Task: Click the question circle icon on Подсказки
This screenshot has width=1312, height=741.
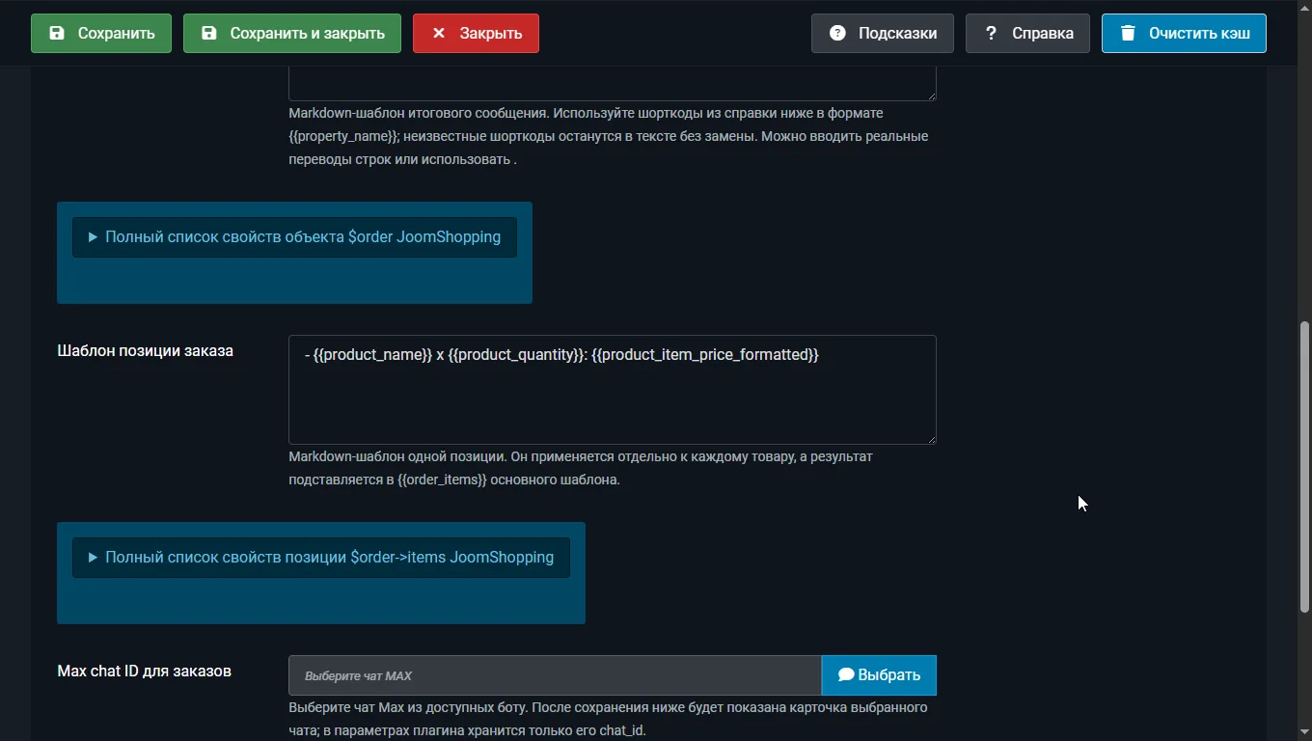Action: tap(837, 33)
